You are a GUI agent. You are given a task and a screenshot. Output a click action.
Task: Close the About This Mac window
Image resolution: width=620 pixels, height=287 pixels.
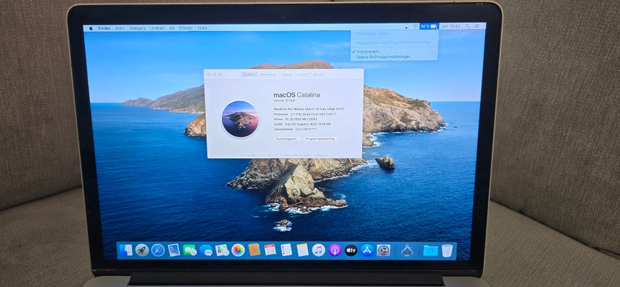pyautogui.click(x=209, y=74)
